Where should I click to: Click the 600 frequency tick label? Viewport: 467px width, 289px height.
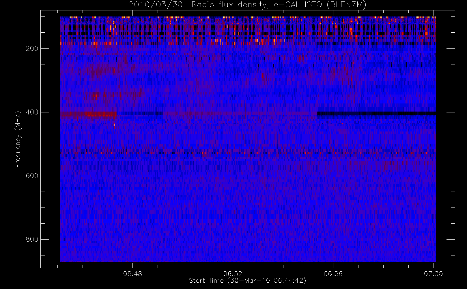click(32, 176)
